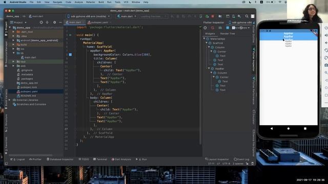This screenshot has width=328, height=184.
Task: Open the main.dart run configuration dropdown
Action: pyautogui.click(x=127, y=16)
